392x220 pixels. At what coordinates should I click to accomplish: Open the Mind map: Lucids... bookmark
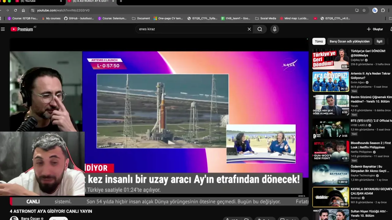coord(294,18)
